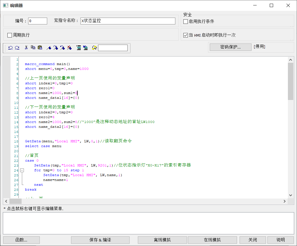This screenshot has width=297, height=246.
Task: Click the 保存 & 编译 button
Action: point(100,240)
